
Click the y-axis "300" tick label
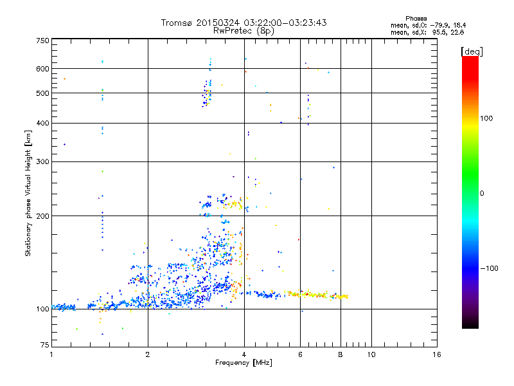pyautogui.click(x=42, y=161)
